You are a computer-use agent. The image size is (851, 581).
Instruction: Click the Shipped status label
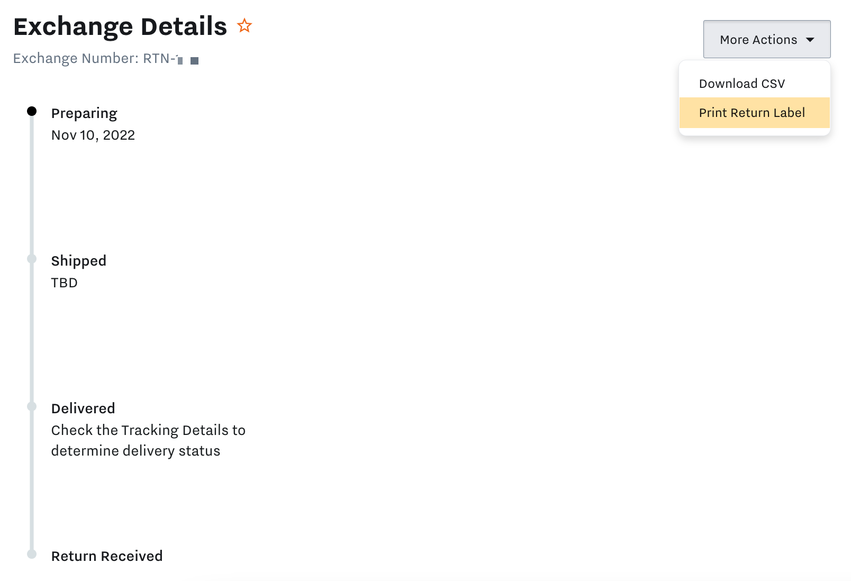(x=79, y=261)
